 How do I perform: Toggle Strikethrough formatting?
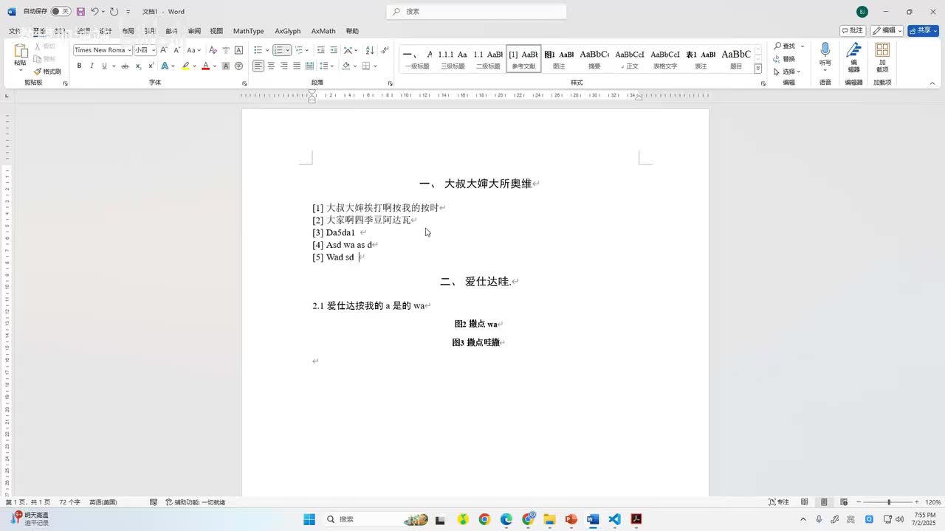pos(125,66)
